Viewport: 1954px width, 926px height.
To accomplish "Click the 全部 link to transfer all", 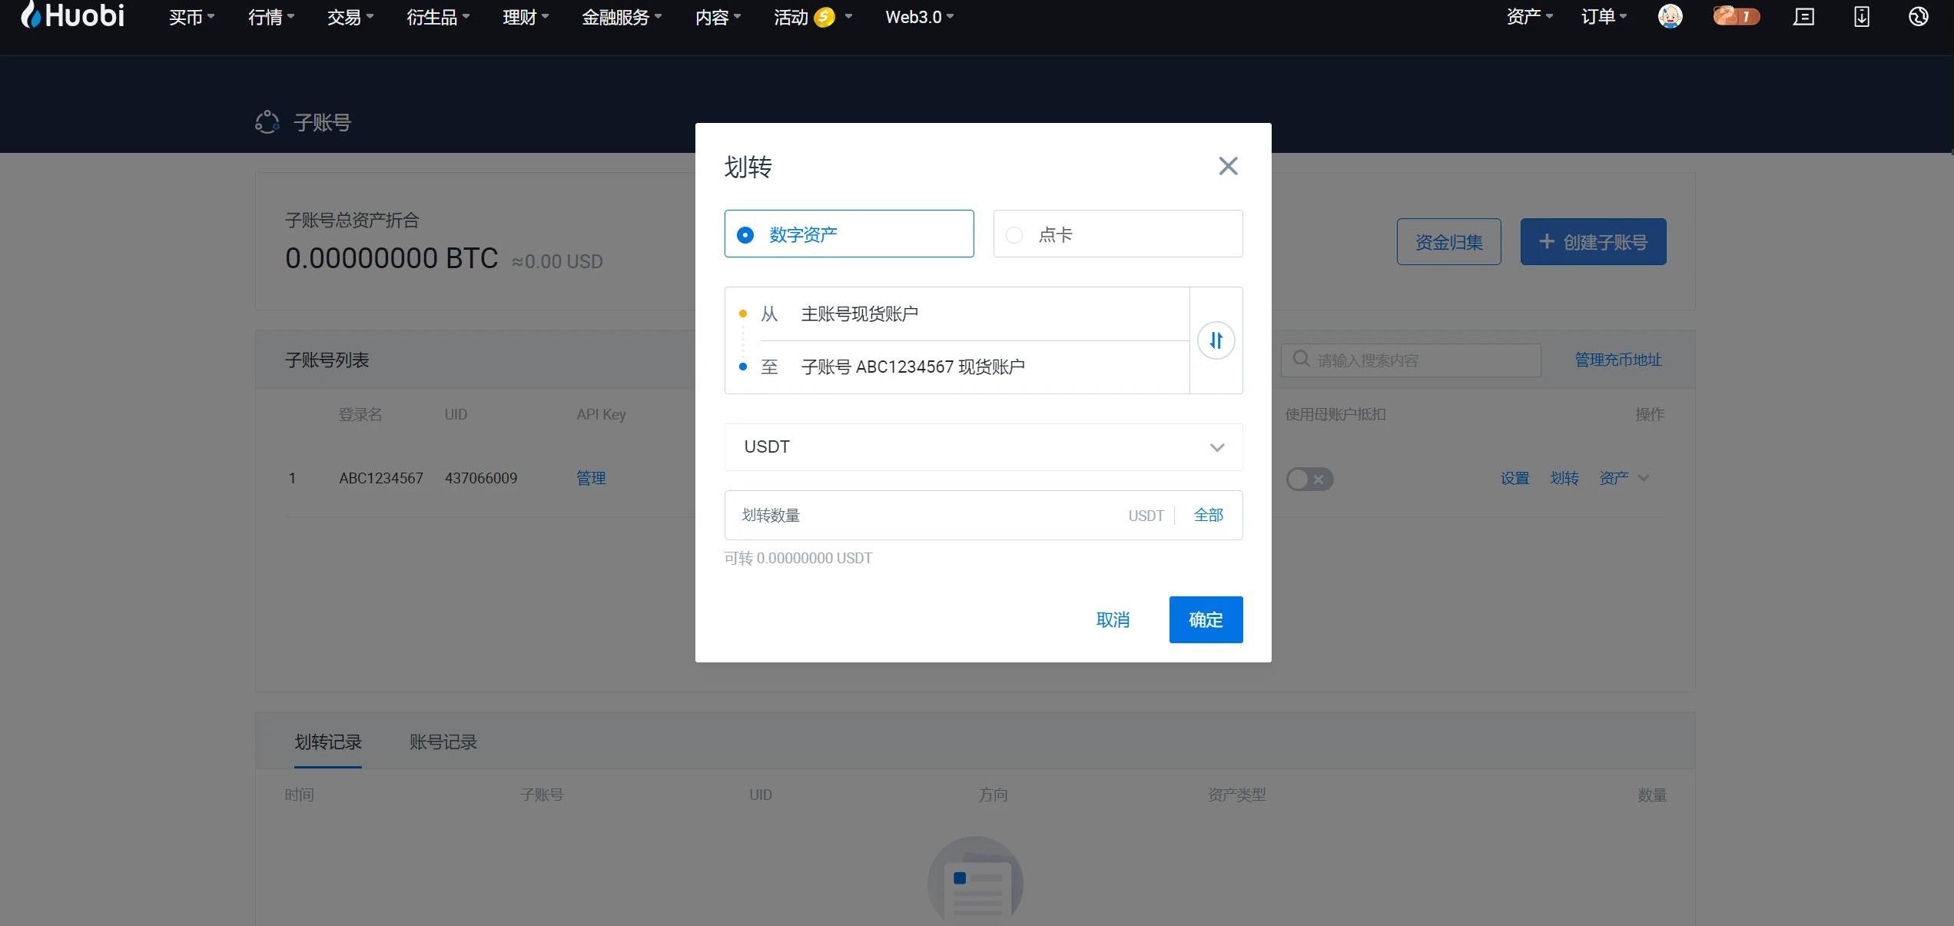I will (x=1208, y=515).
